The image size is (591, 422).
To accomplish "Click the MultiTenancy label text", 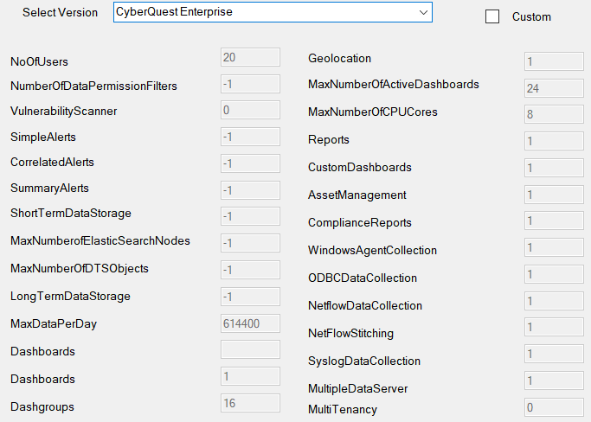I will 343,410.
